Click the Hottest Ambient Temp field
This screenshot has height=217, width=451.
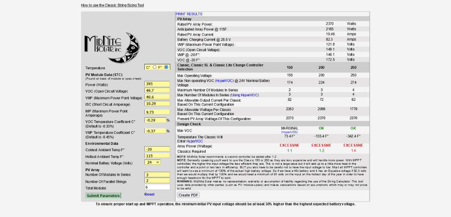(x=157, y=156)
